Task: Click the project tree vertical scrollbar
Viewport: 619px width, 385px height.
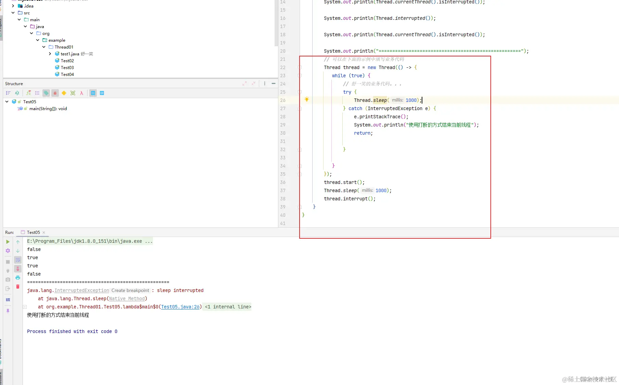Action: click(276, 23)
